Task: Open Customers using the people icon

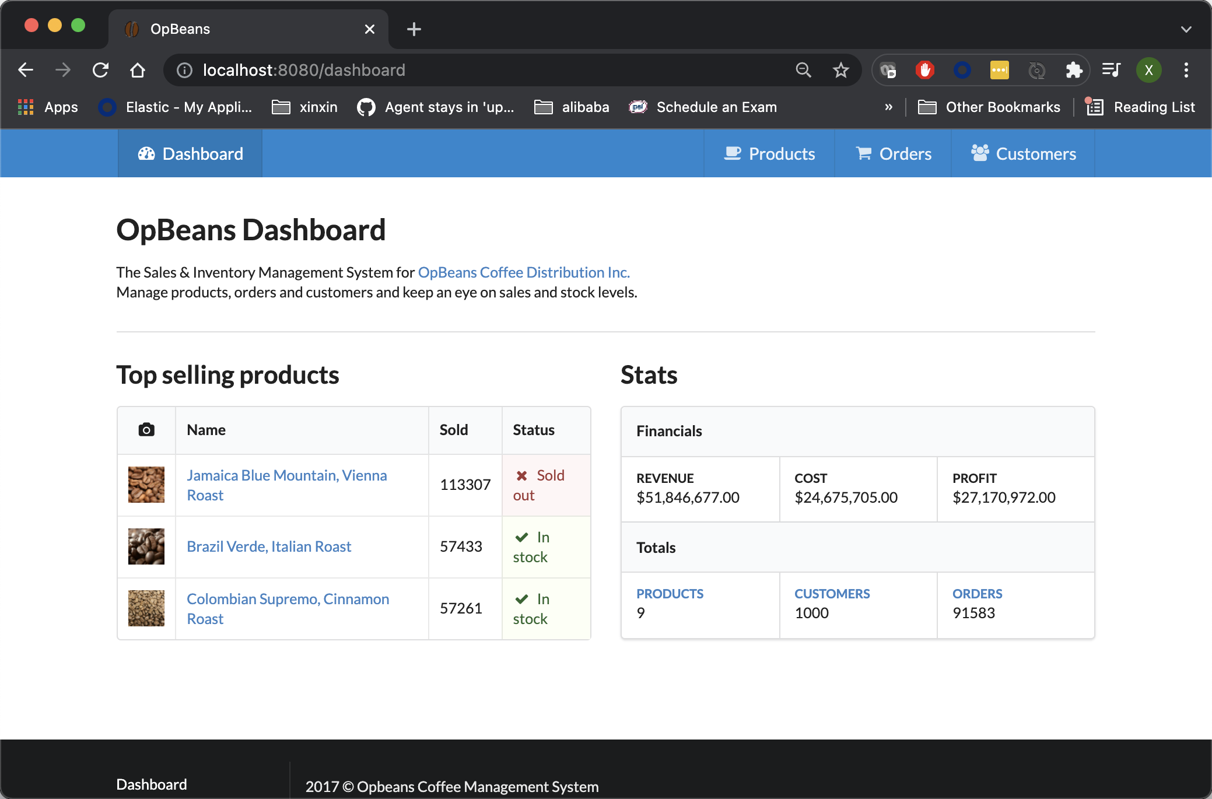Action: 980,153
